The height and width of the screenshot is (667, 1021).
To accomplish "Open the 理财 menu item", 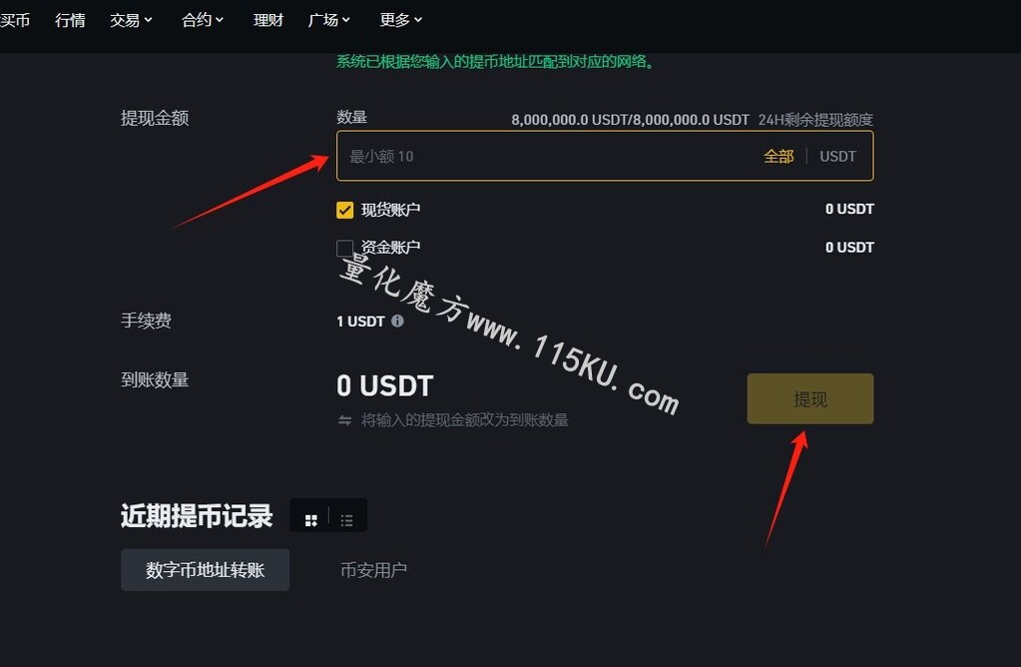I will (268, 20).
